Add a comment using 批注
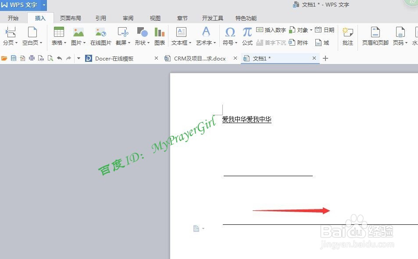Viewport: 418px width, 259px height. point(347,36)
